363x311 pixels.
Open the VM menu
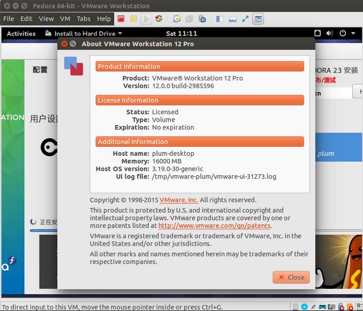click(65, 19)
